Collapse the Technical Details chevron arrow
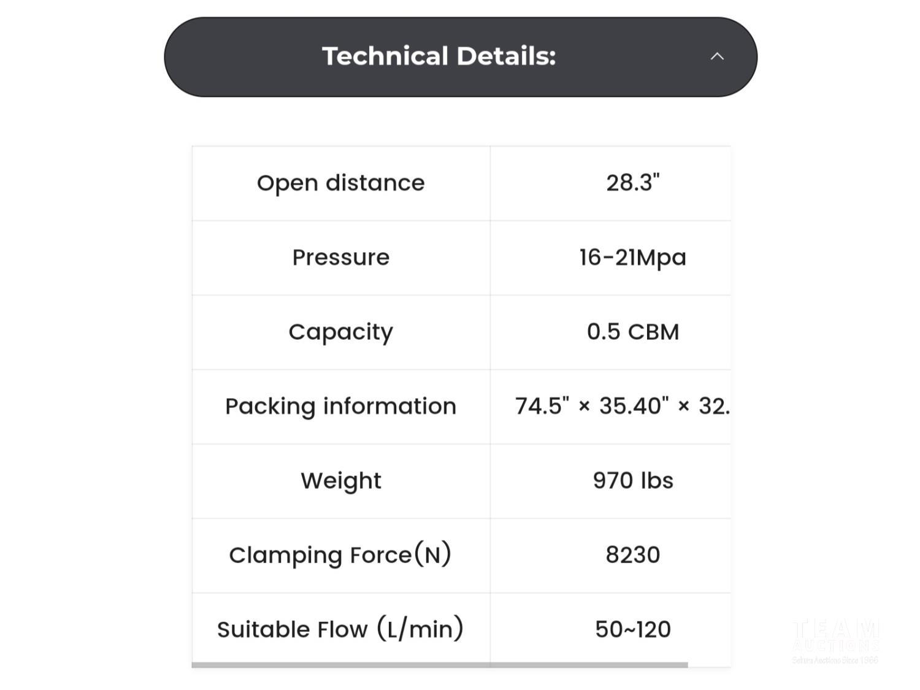 click(x=717, y=56)
